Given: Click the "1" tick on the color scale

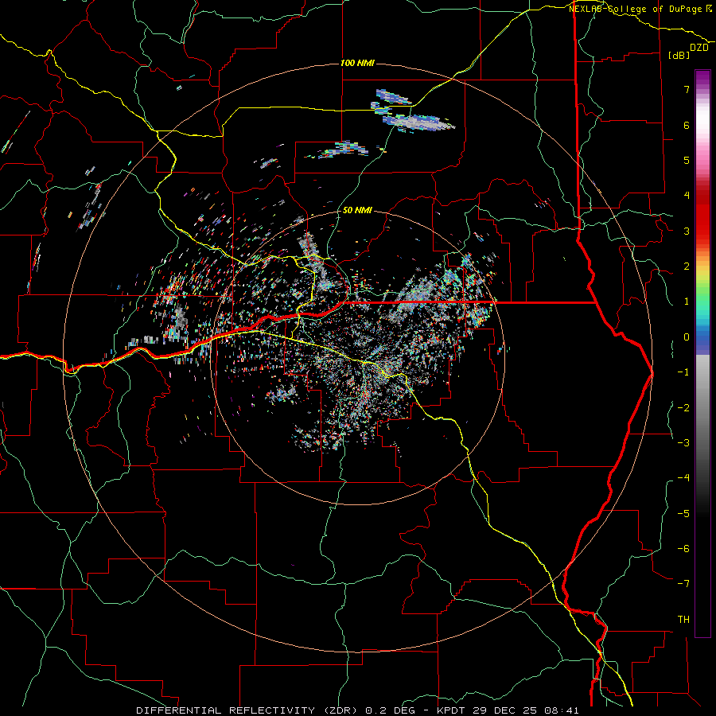Looking at the screenshot, I should click(x=687, y=302).
